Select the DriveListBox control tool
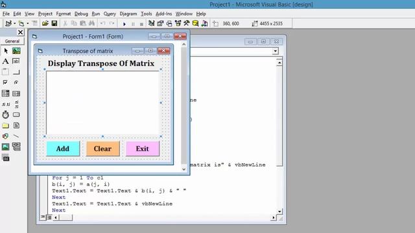Screen dimensions: 415x233 point(16,115)
